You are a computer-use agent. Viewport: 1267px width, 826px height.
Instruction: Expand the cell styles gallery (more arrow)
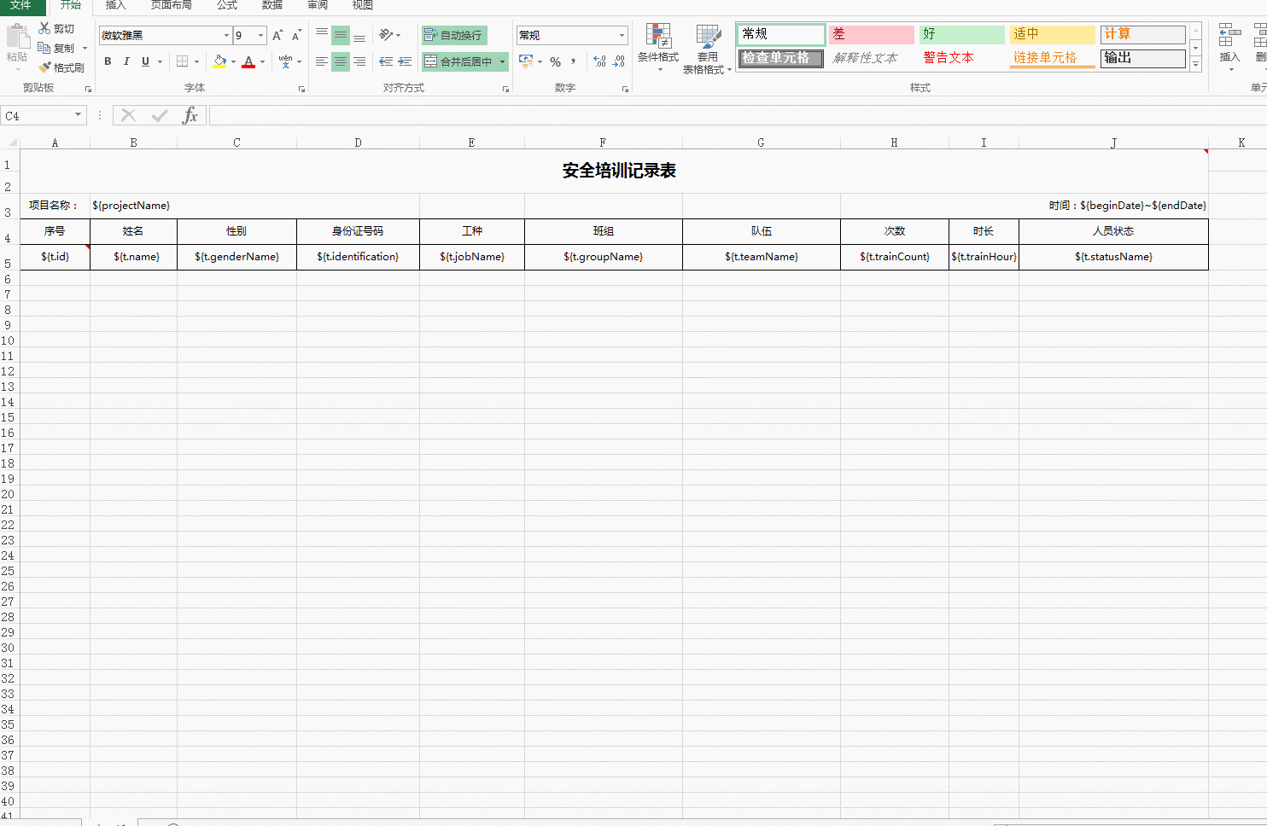point(1195,64)
